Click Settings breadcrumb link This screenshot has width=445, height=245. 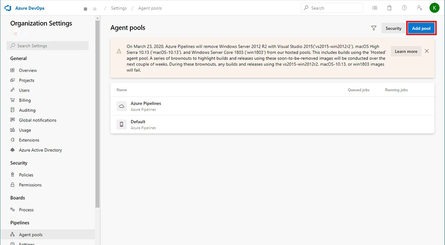119,8
